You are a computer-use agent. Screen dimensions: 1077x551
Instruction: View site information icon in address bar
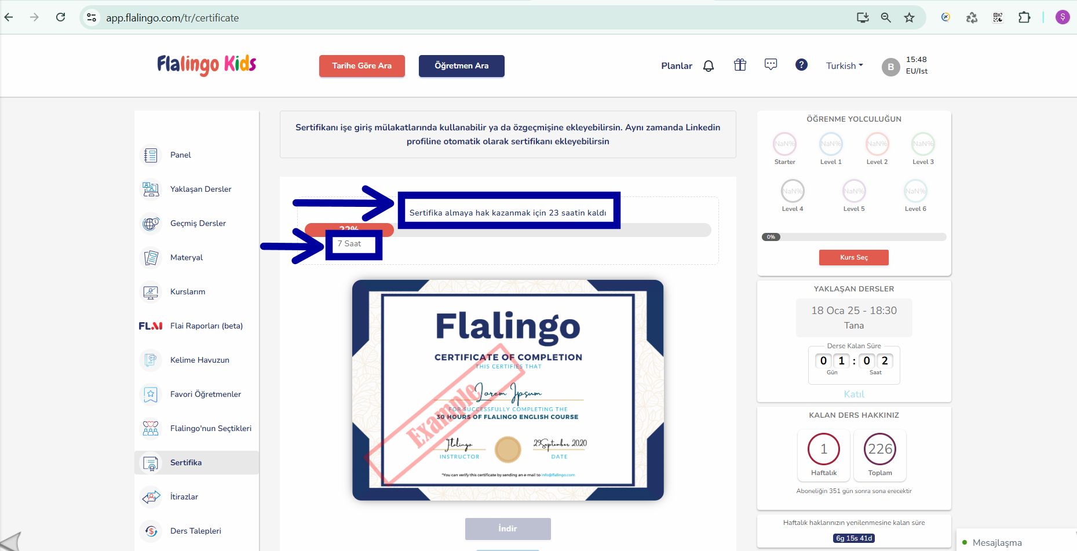coord(92,17)
